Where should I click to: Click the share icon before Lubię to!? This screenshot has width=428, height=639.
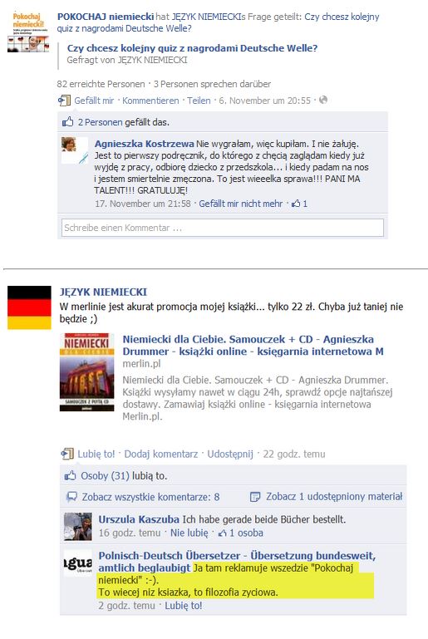67,454
